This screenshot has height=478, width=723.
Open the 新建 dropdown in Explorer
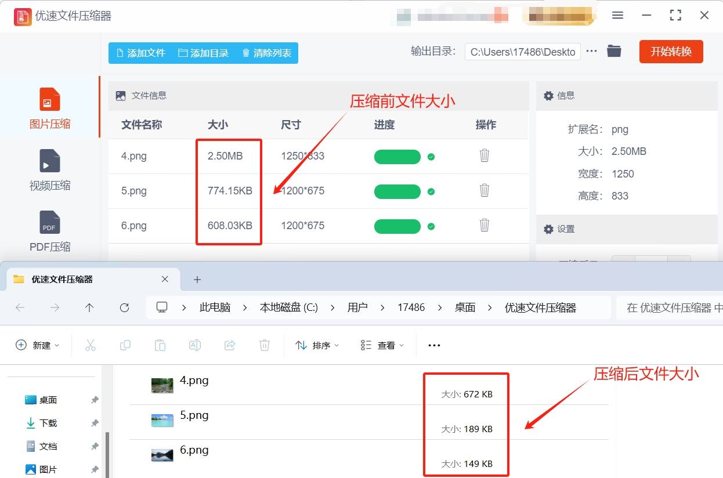click(37, 345)
